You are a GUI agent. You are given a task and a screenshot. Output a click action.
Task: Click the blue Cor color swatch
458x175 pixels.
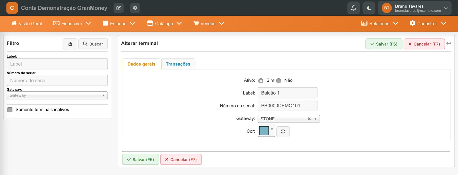click(x=264, y=131)
